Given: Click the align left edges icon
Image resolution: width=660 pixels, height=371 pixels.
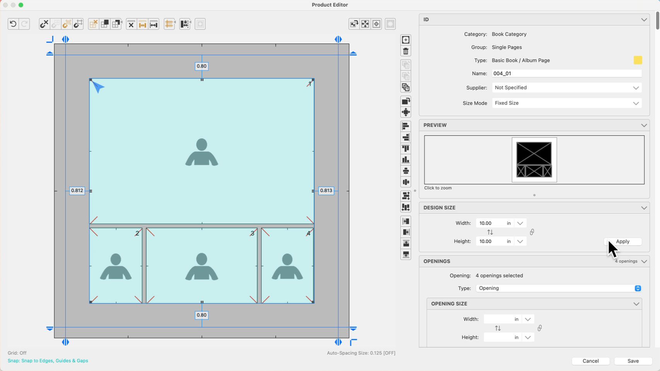Looking at the screenshot, I should (406, 126).
